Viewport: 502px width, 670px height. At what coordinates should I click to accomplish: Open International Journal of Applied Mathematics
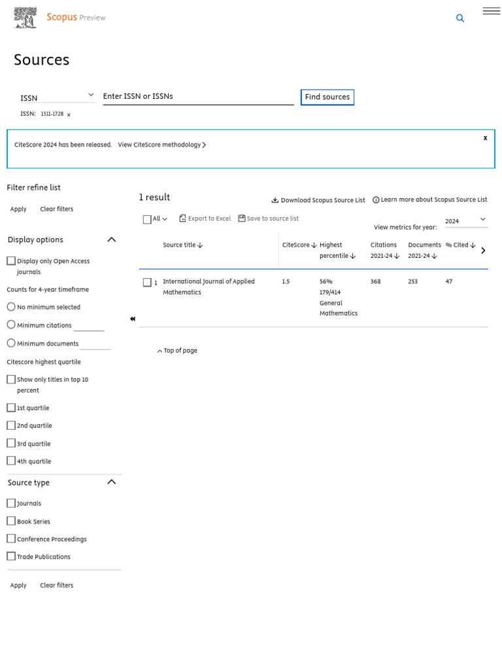click(x=209, y=287)
